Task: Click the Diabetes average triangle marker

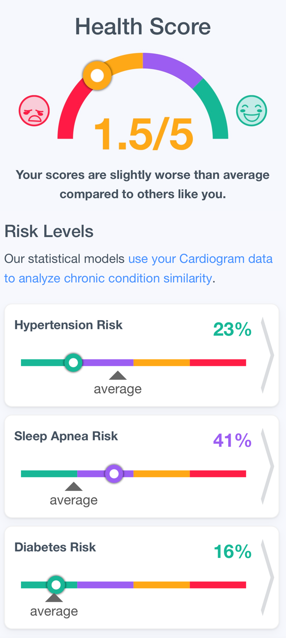Action: 54,597
